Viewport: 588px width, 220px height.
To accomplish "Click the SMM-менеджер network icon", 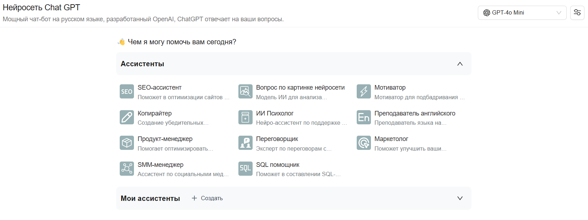I will point(127,169).
